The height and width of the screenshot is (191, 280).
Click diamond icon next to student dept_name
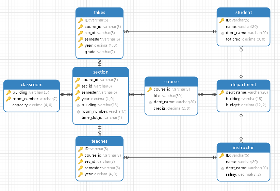pyautogui.click(x=223, y=33)
